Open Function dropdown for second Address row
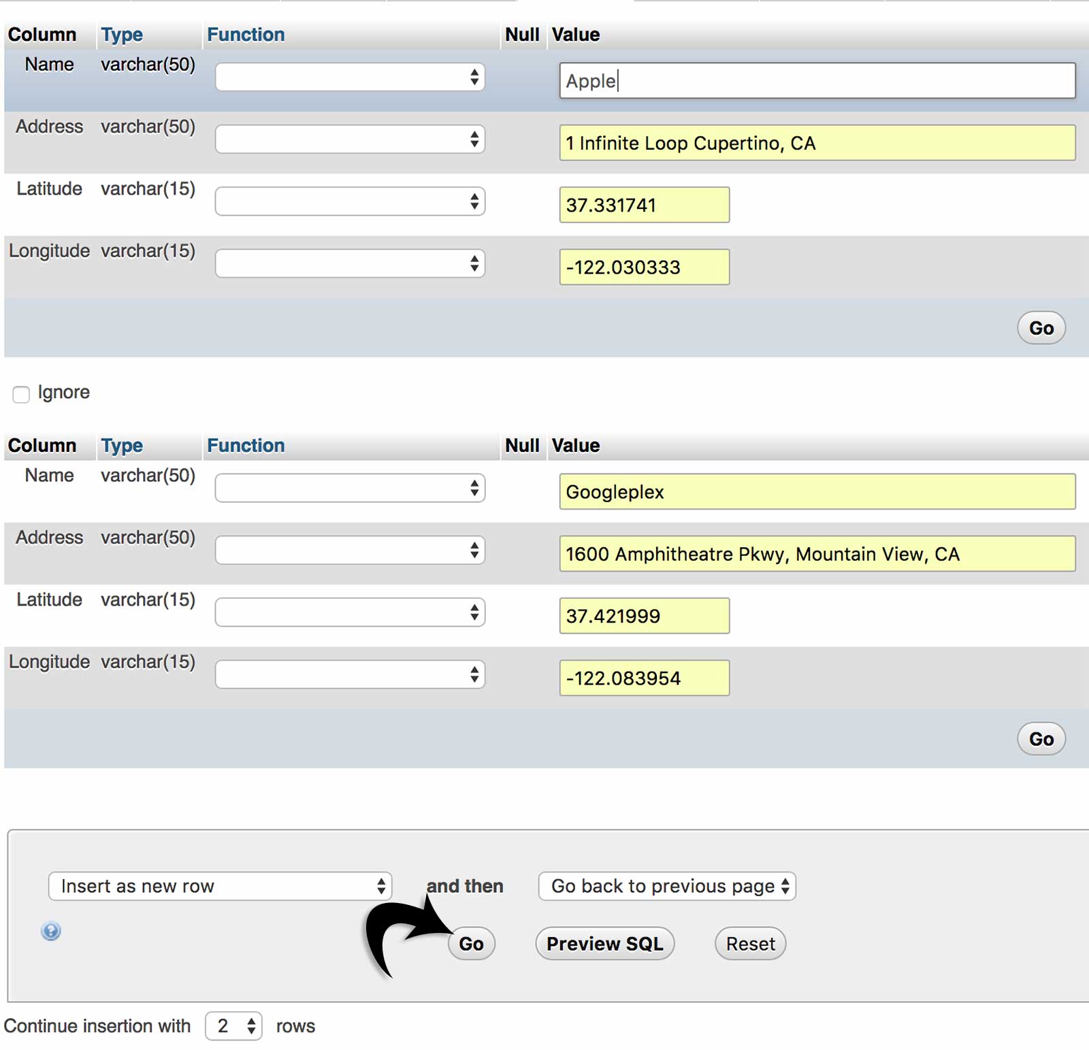This screenshot has height=1050, width=1089. pos(350,550)
